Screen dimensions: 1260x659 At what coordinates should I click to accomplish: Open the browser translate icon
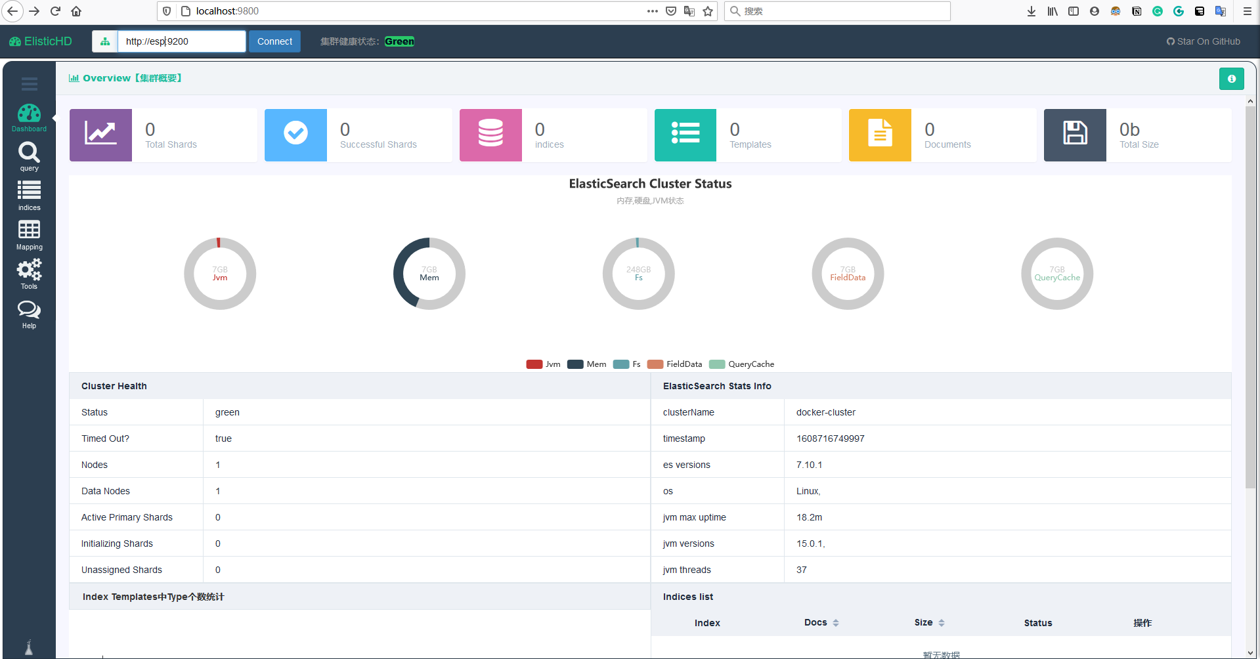689,11
